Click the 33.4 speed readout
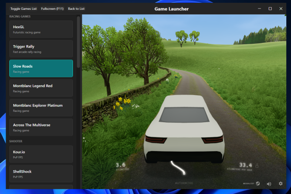 click(x=246, y=165)
